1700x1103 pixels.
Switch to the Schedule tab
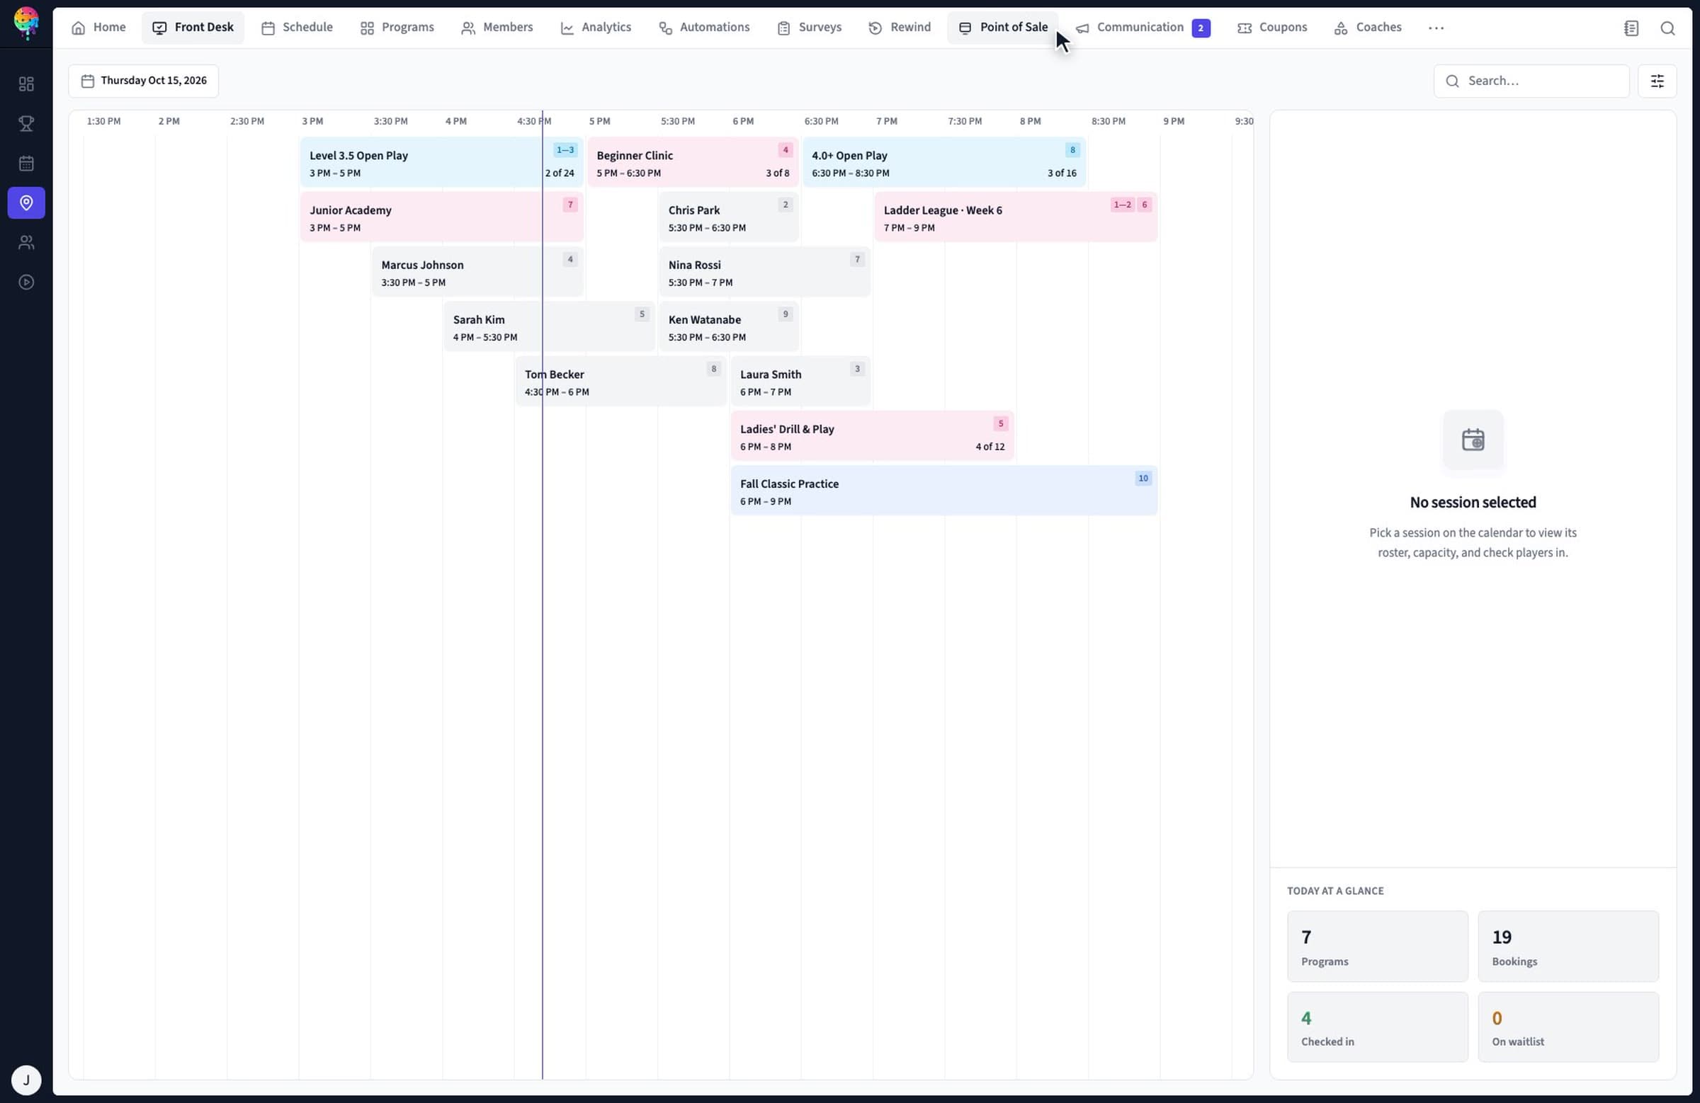coord(296,28)
